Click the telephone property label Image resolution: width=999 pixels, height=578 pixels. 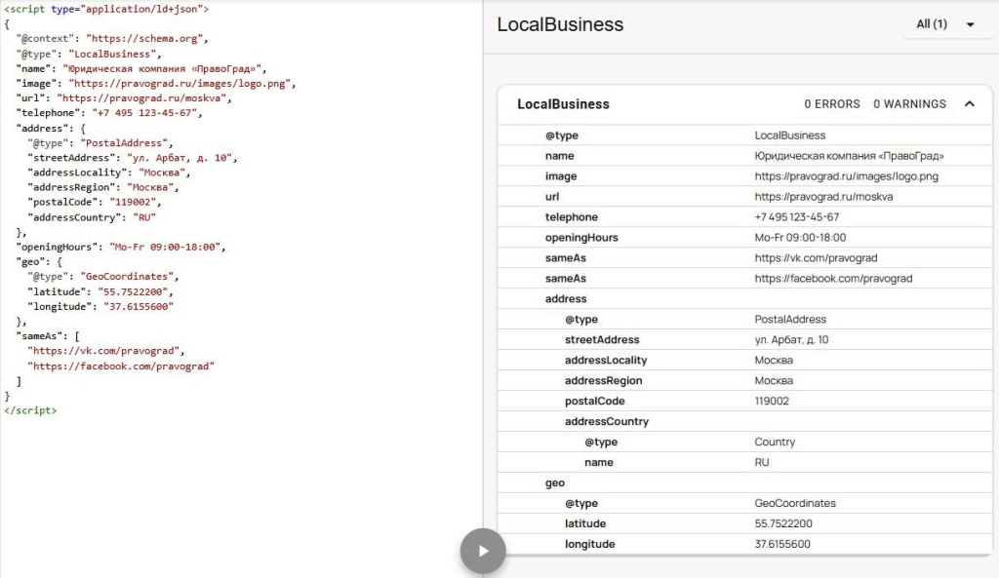(572, 217)
